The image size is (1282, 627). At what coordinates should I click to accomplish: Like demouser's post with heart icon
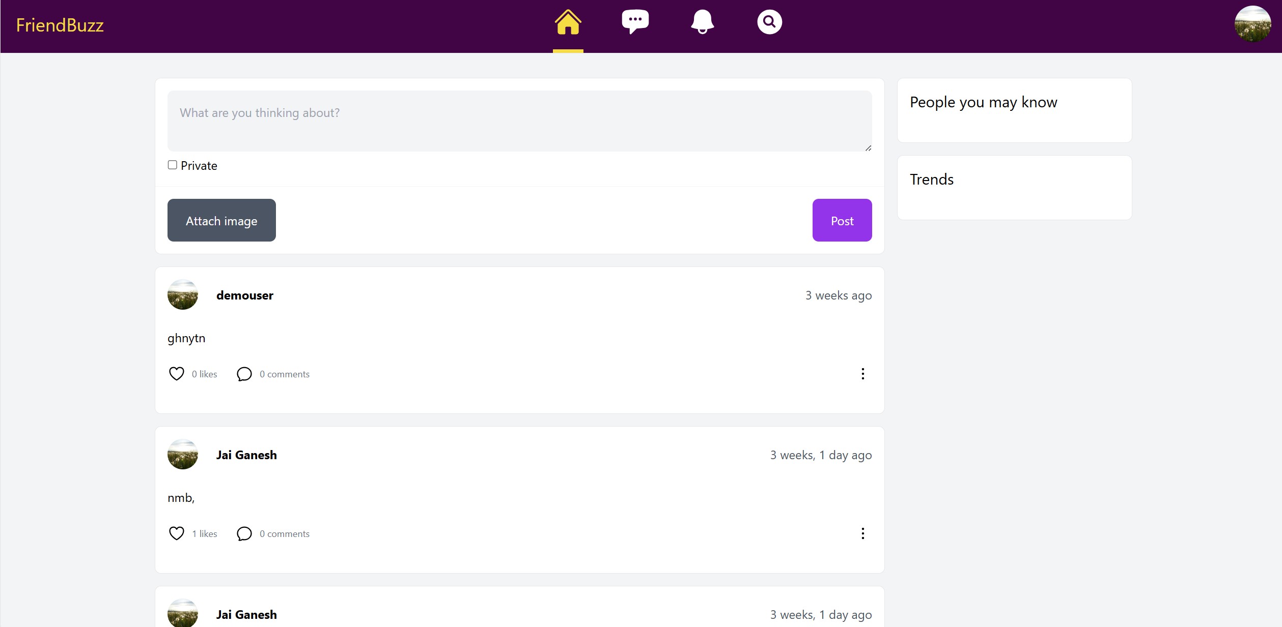176,374
